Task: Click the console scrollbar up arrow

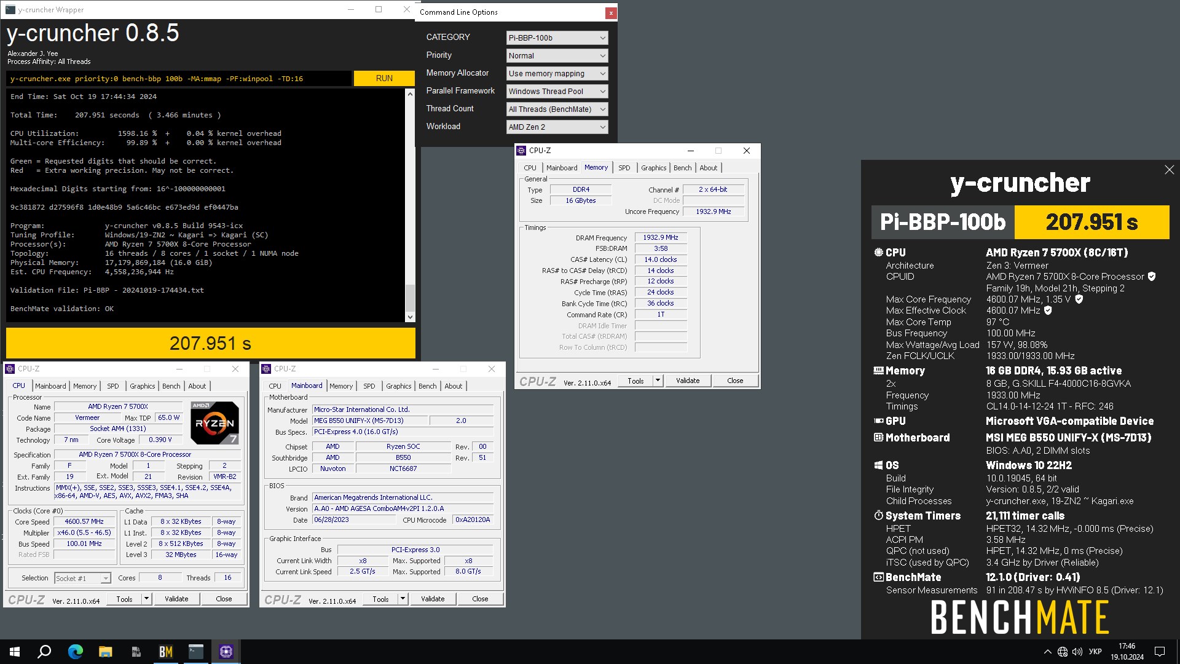Action: coord(410,94)
